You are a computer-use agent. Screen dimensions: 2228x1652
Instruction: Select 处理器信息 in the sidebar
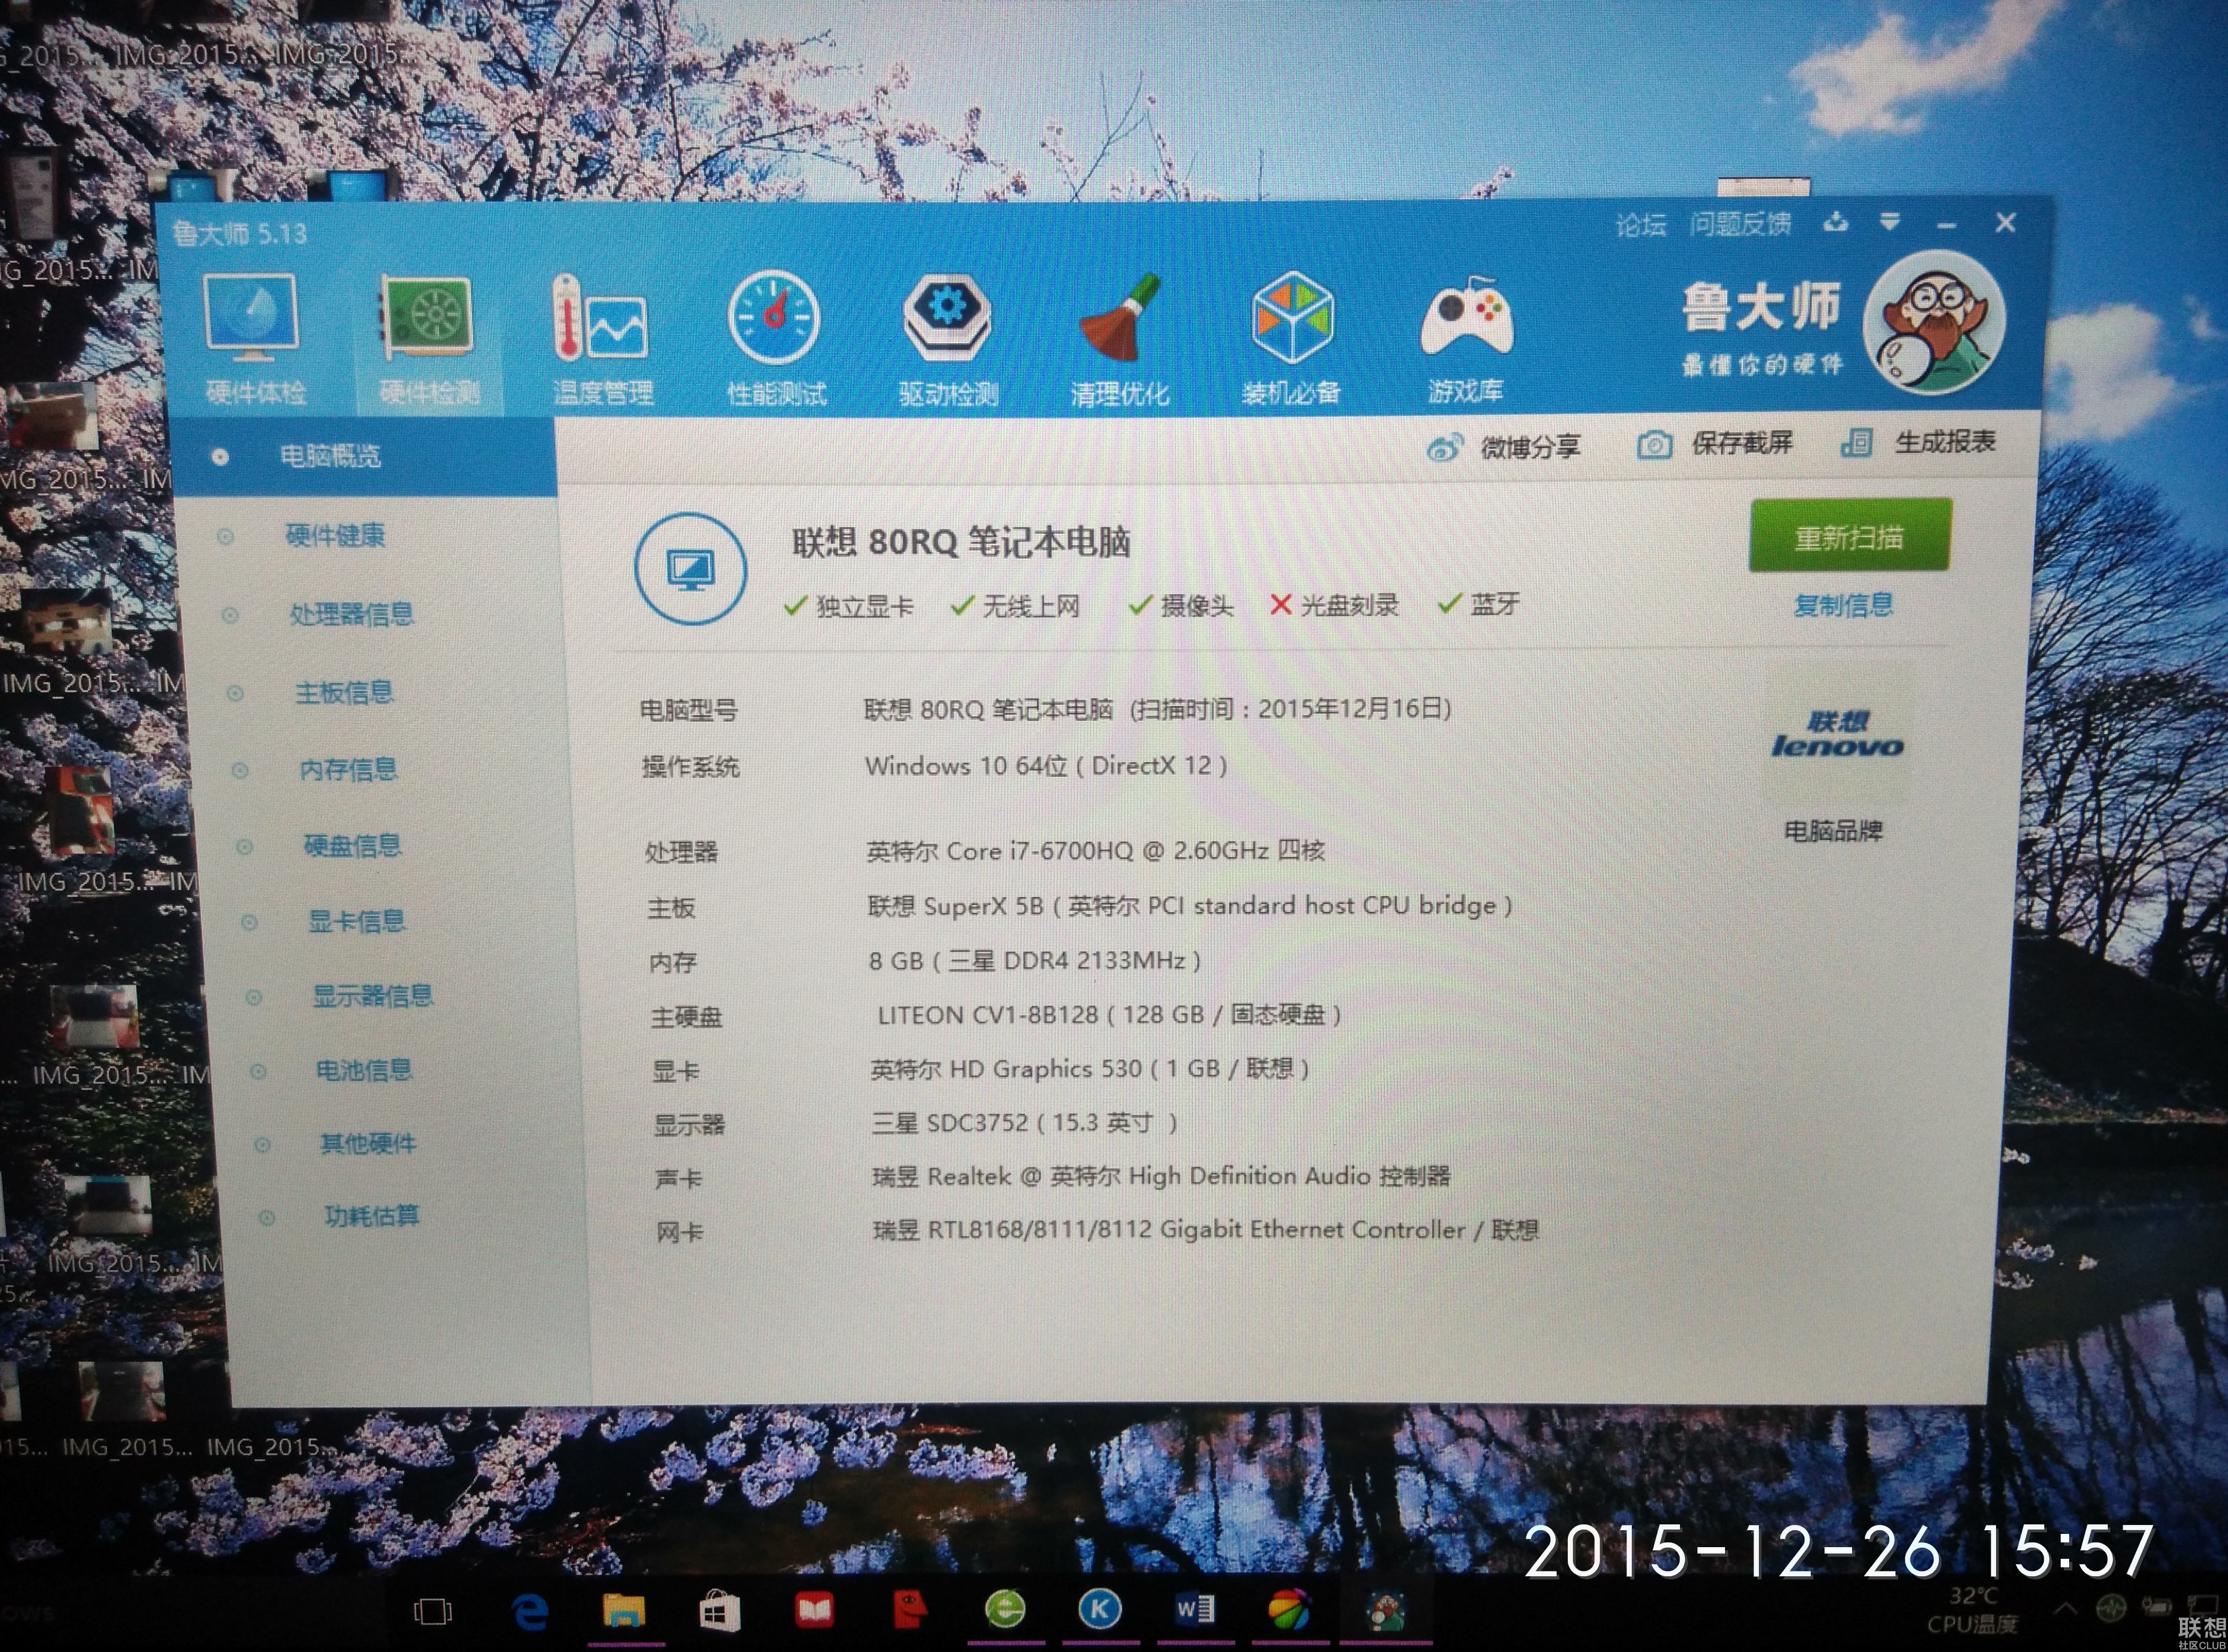tap(351, 614)
